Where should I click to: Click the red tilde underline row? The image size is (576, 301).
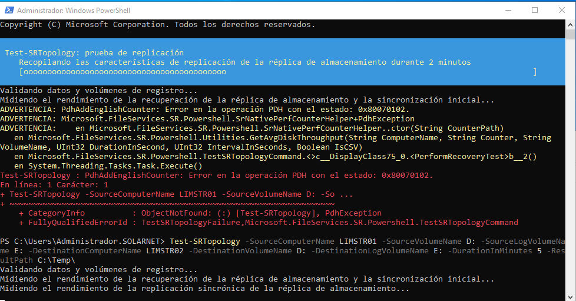pos(167,204)
